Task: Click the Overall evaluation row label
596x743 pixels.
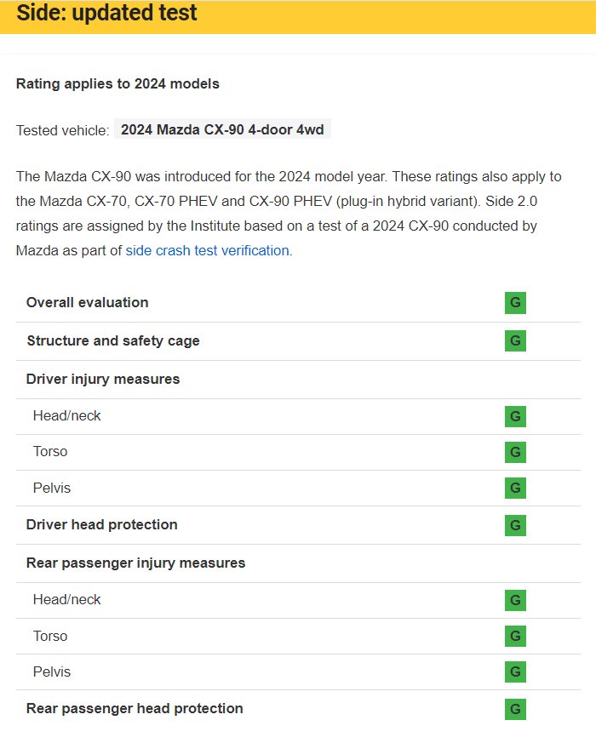Action: (x=88, y=303)
